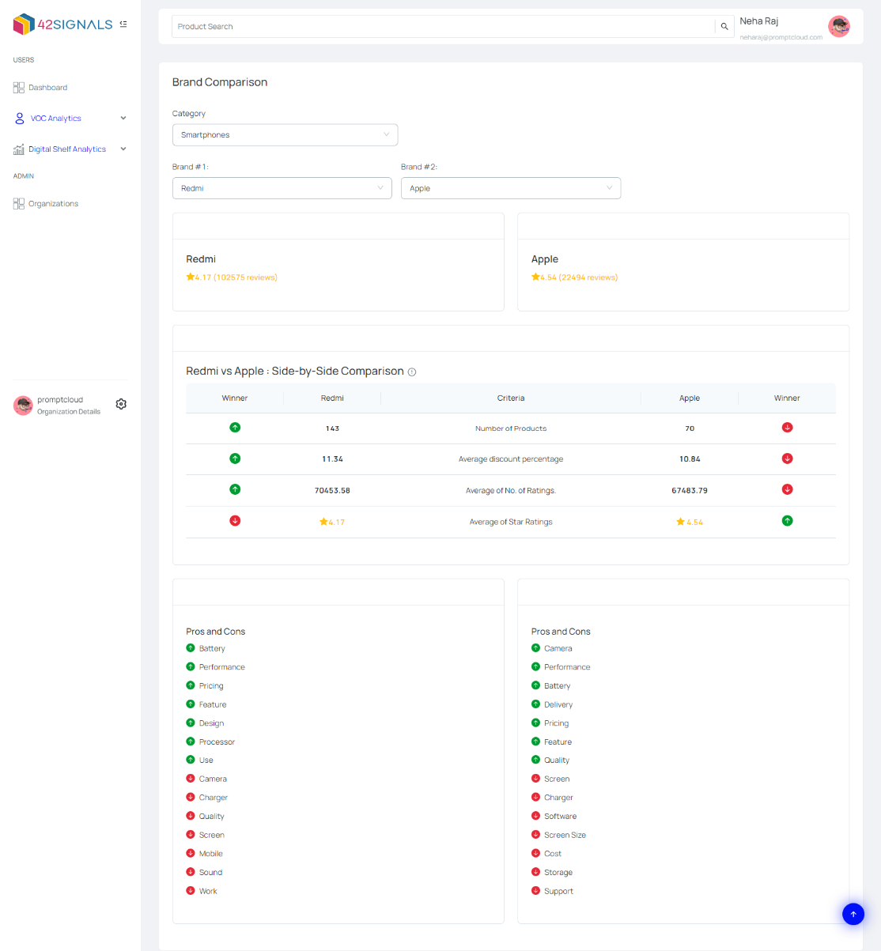
Task: Click the 42Signals logo
Action: (x=62, y=25)
